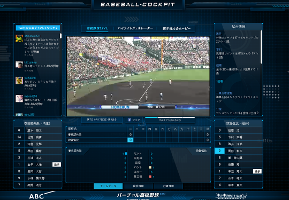Open yuzukiriri username link
This screenshot has width=289, height=200.
click(x=30, y=78)
